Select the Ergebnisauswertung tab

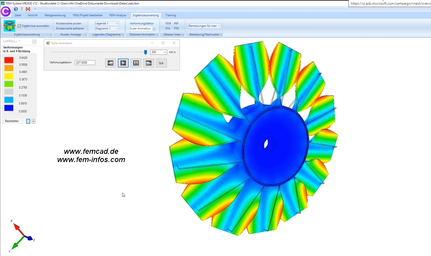point(146,15)
